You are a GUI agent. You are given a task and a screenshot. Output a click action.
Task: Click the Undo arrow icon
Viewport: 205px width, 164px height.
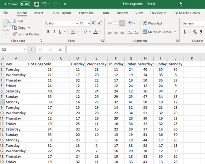44,4
